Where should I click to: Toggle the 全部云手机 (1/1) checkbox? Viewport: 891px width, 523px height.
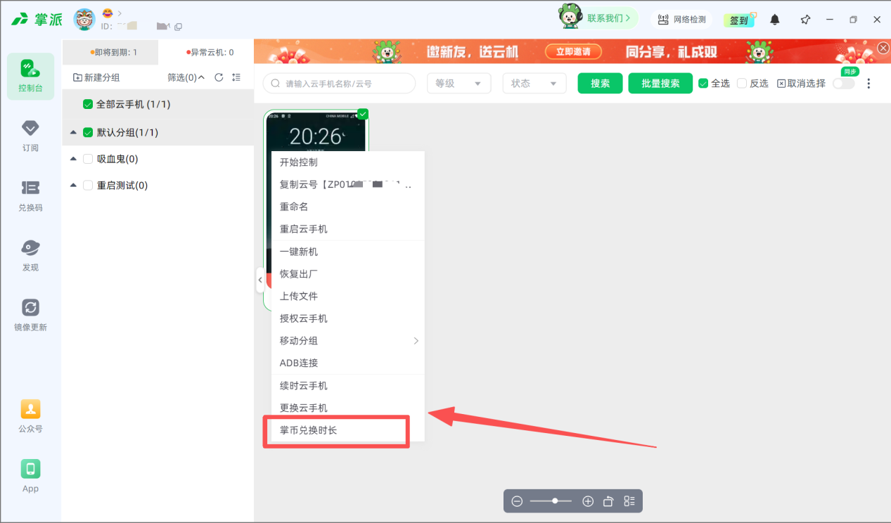point(88,104)
